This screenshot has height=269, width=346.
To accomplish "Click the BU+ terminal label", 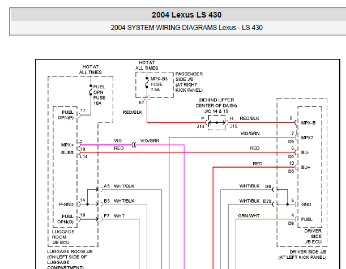I will click(x=306, y=167).
